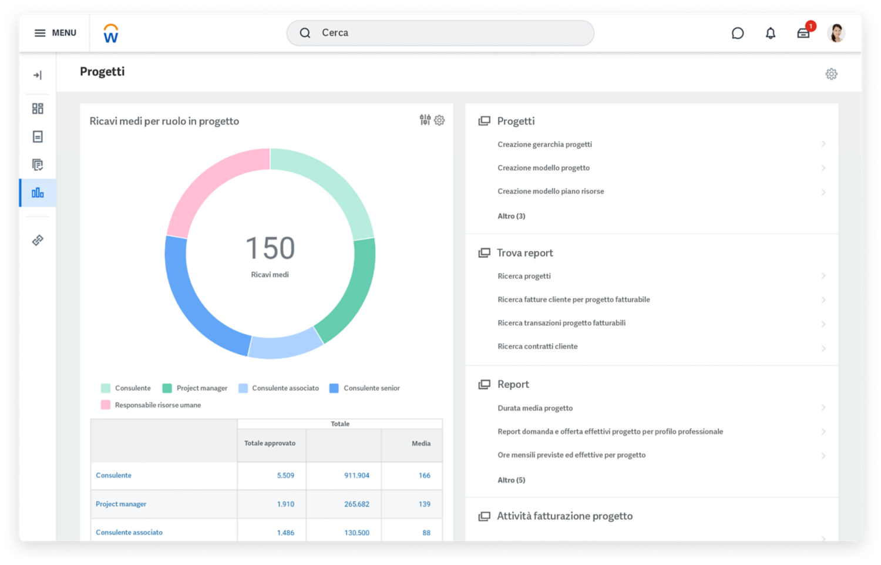
Task: Open the Consulente row link
Action: 113,475
